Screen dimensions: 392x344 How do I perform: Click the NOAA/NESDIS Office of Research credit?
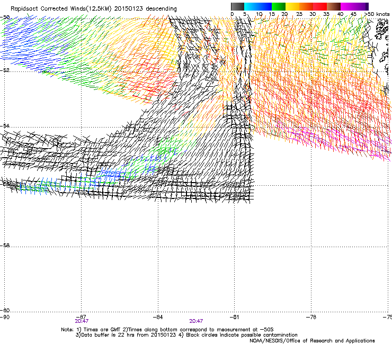312,341
